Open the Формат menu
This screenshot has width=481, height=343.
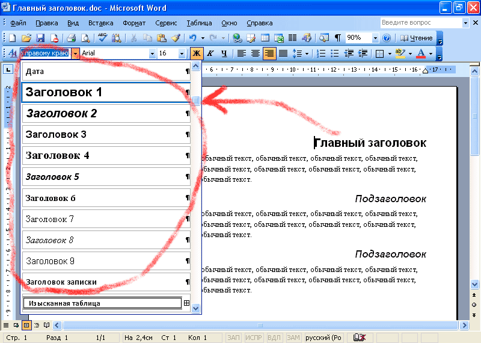(x=134, y=23)
